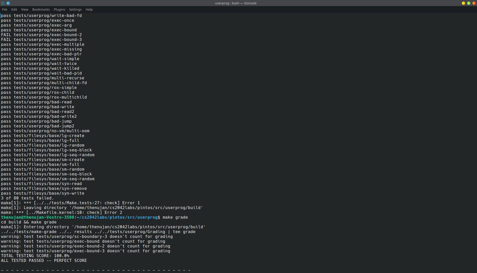The width and height of the screenshot is (477, 273).
Task: Click the window title 'userprog : bash — Konsole'
Action: point(236,3)
